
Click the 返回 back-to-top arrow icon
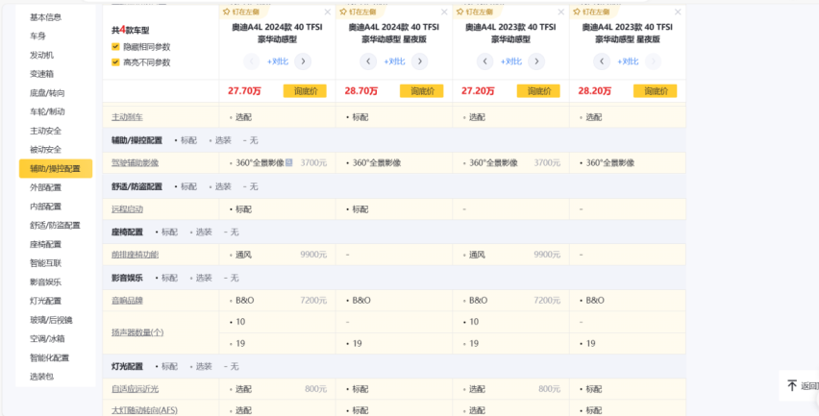[x=792, y=385]
